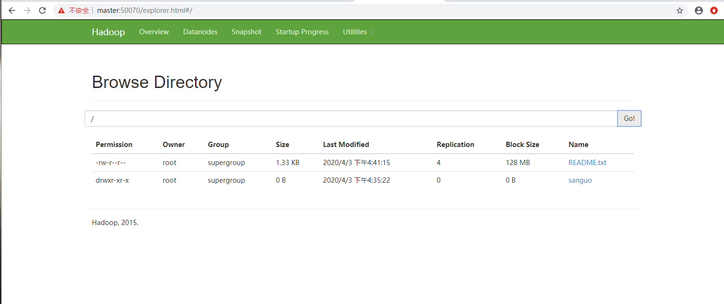
Task: Select the drwxr-xr-x permission cell
Action: click(x=112, y=180)
